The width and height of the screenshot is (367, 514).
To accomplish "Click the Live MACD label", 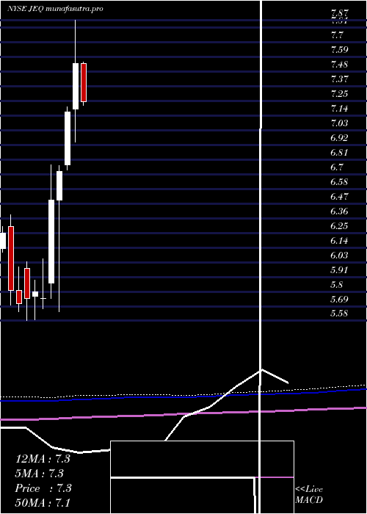I will pos(309,495).
